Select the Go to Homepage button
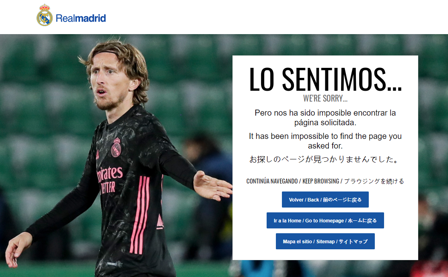The width and height of the screenshot is (448, 277). [x=325, y=220]
